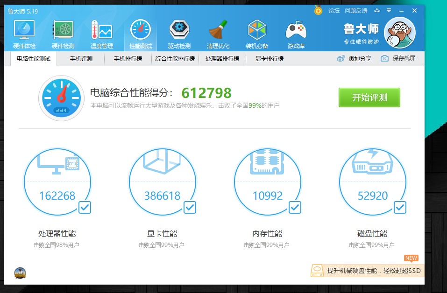Click the 鲁大师 5.19 title text
This screenshot has width=447, height=293.
click(x=23, y=11)
